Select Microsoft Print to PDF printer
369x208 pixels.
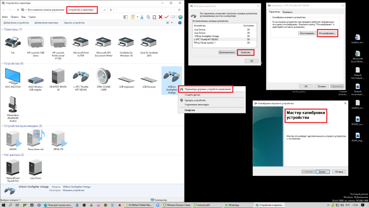[x=81, y=46]
